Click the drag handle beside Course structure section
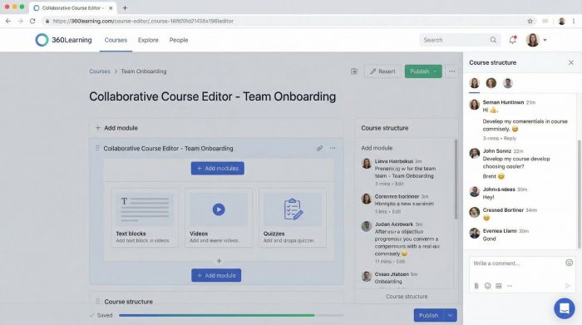This screenshot has width=582, height=325. point(98,301)
